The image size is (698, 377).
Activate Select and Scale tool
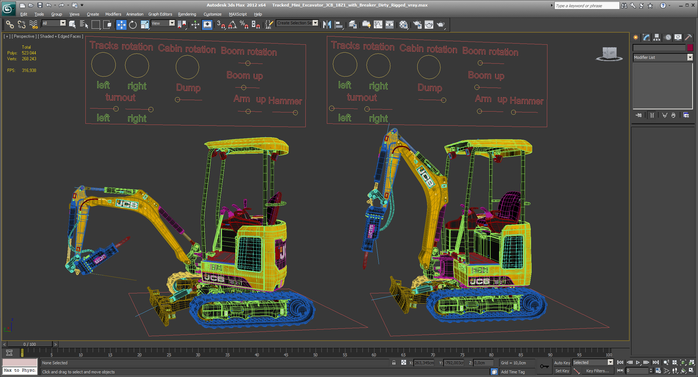tap(145, 25)
